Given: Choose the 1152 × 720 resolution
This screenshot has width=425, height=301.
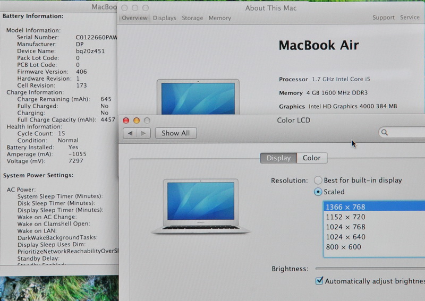Looking at the screenshot, I should [375, 217].
